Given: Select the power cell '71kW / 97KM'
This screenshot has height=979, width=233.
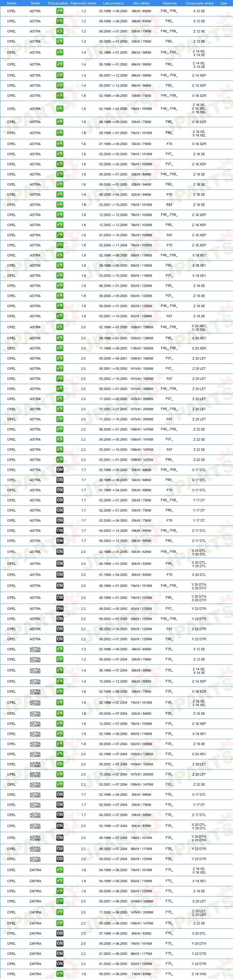Looking at the screenshot, I should pyautogui.click(x=142, y=974).
